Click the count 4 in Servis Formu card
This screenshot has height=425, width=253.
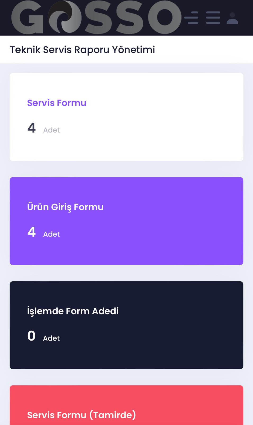31,128
